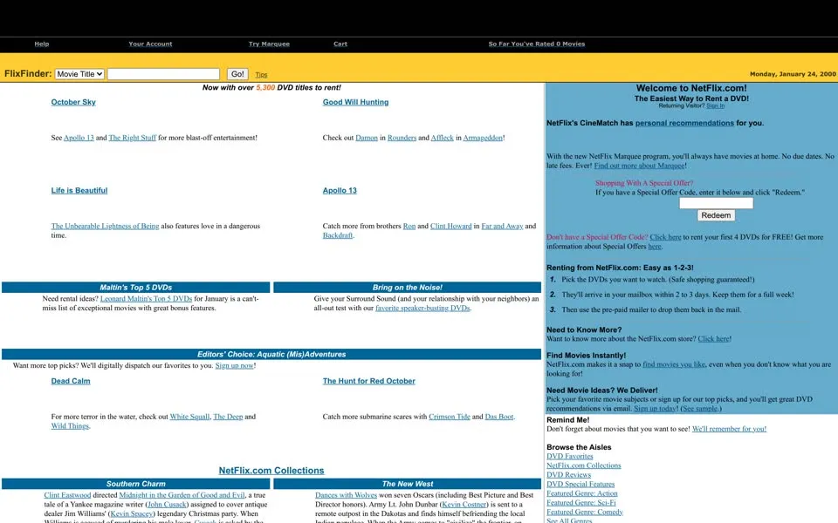838x523 pixels.
Task: Open favorite speaker-busting DVDs link
Action: pyautogui.click(x=422, y=308)
